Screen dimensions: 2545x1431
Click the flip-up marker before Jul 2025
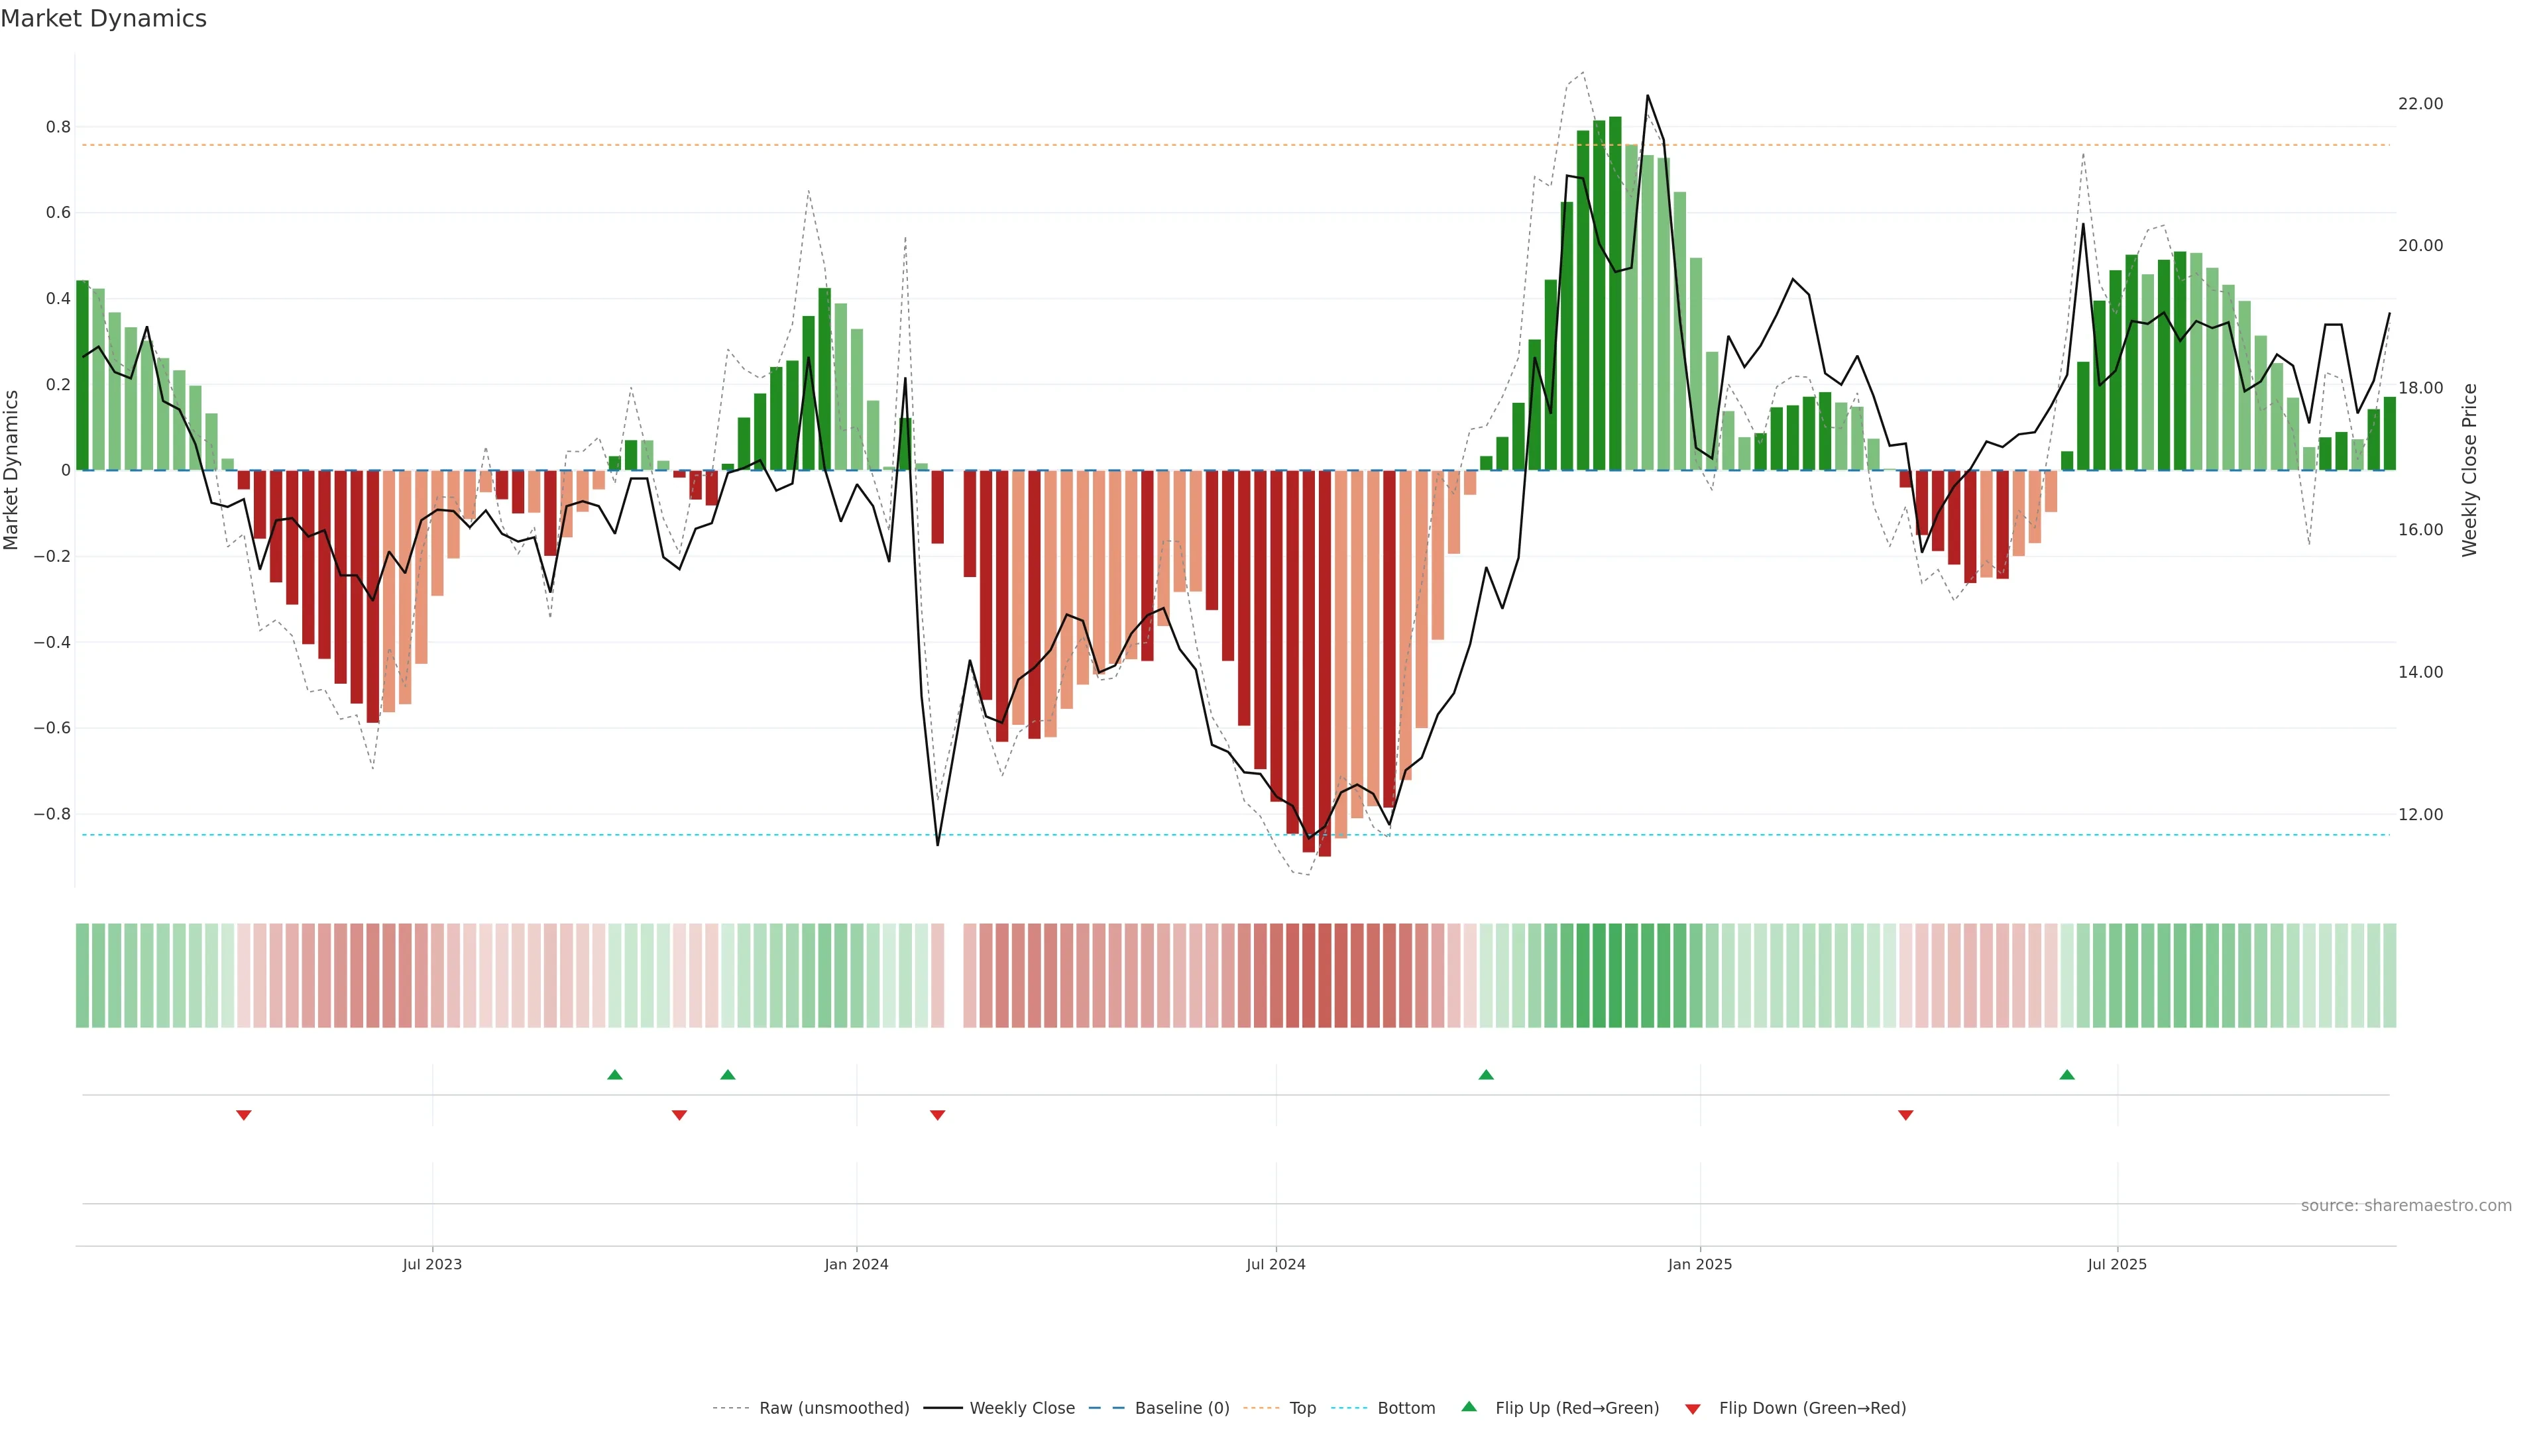(x=2067, y=1075)
